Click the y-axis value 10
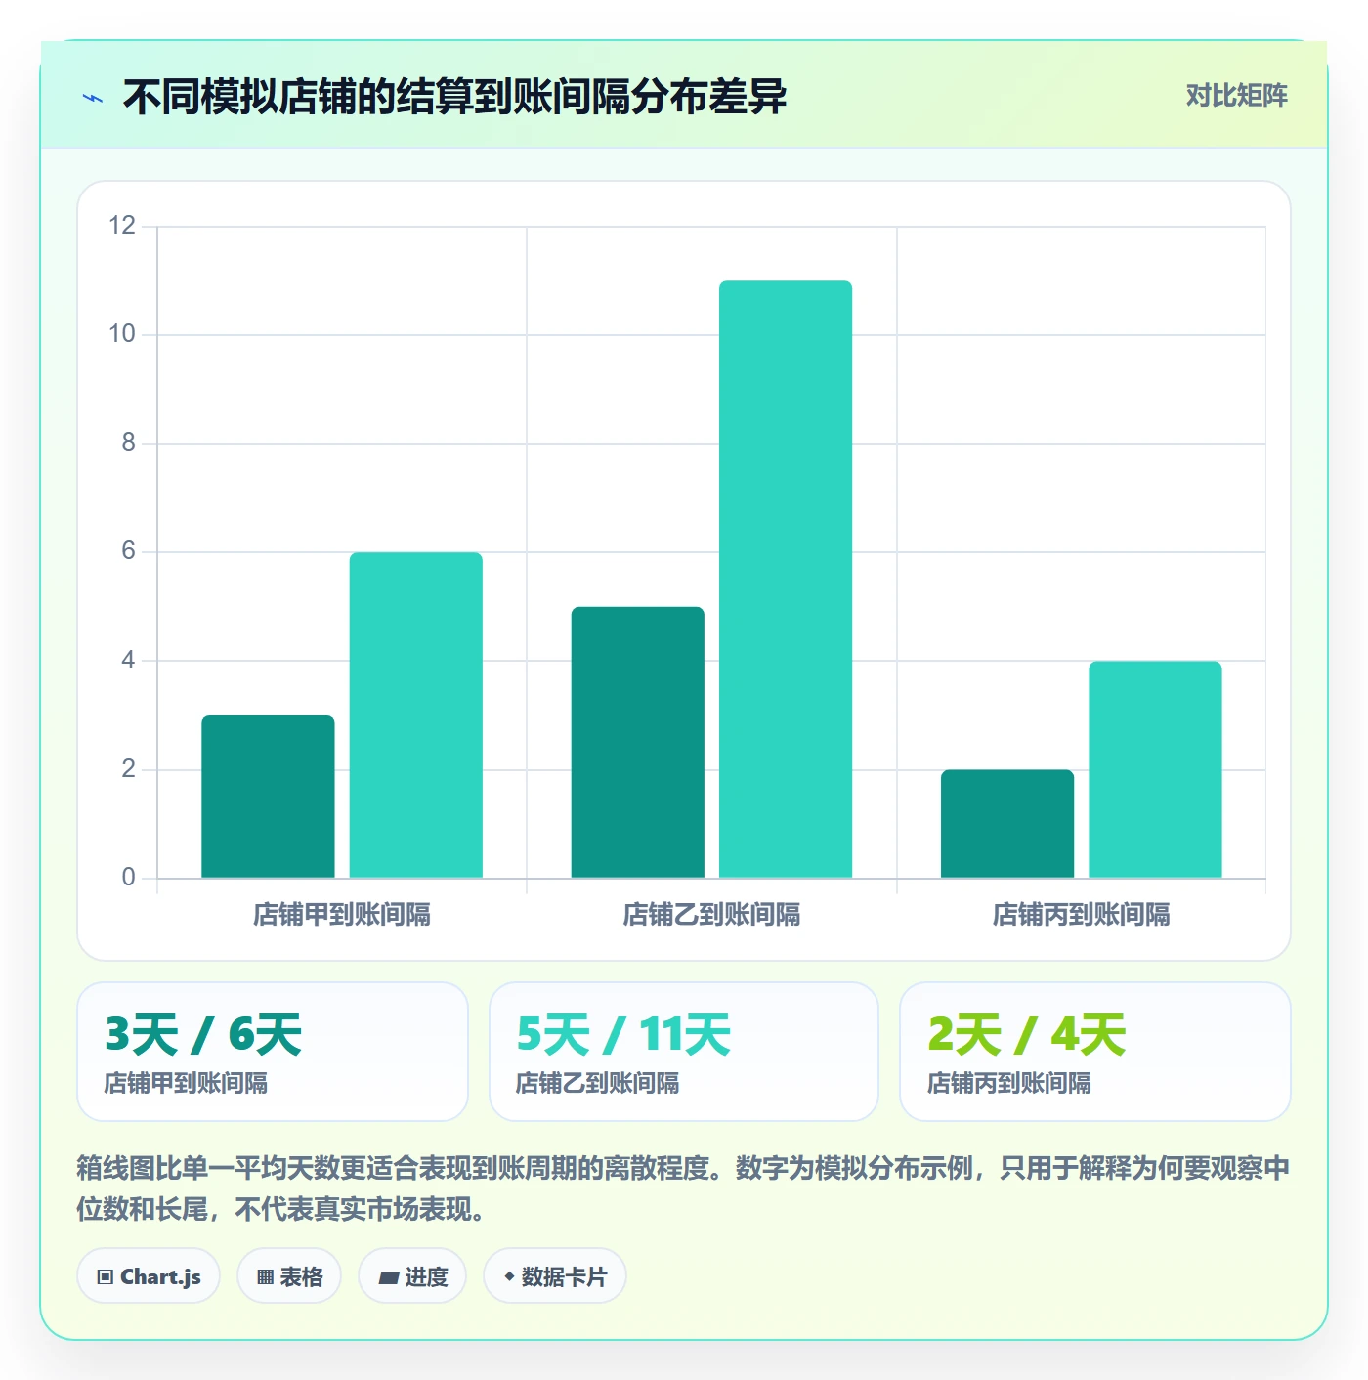 (122, 334)
